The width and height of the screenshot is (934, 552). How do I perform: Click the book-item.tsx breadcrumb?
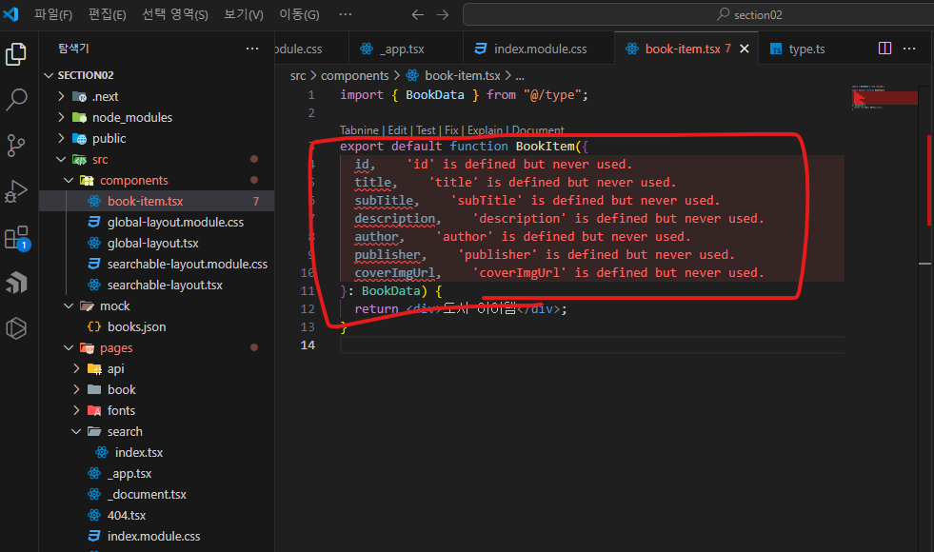click(x=453, y=75)
